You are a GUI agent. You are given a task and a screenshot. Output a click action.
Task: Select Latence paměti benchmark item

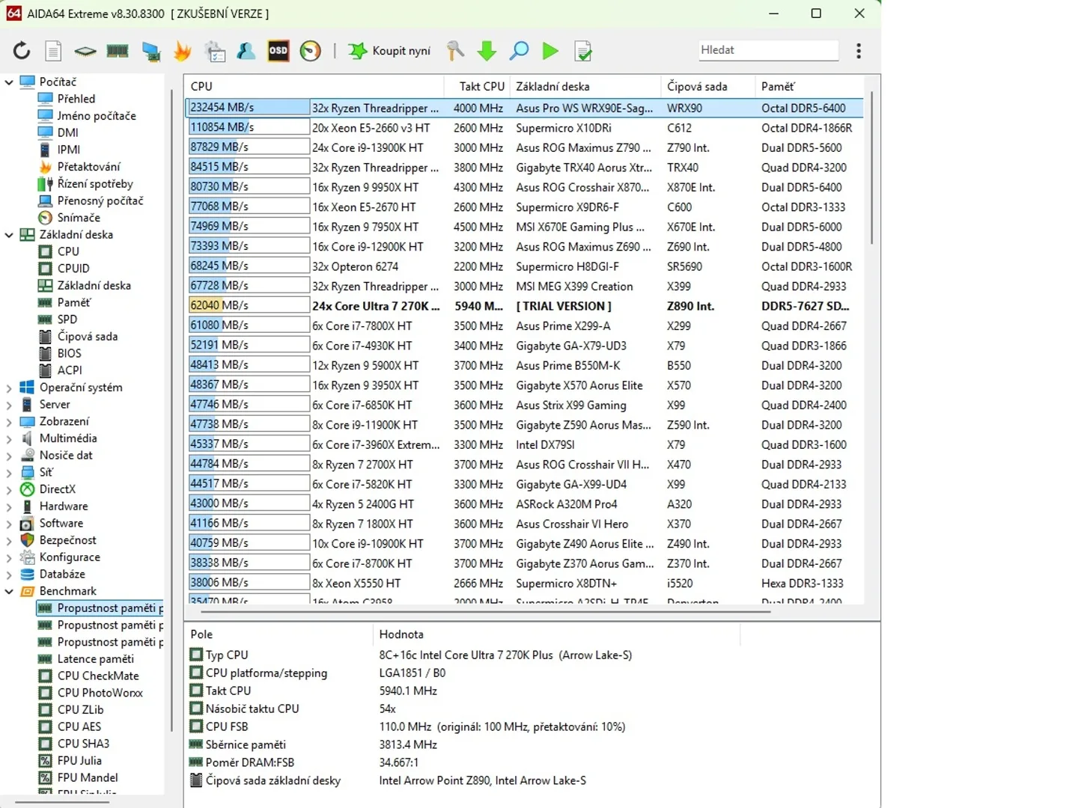tap(96, 659)
